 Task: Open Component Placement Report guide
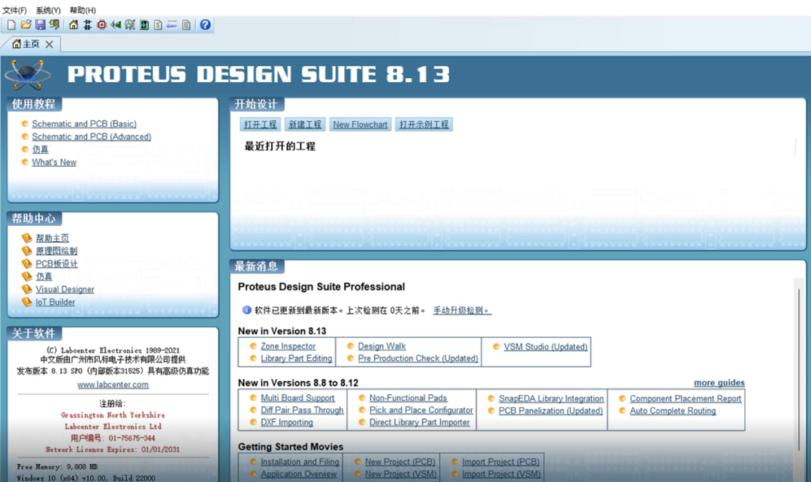coord(686,399)
